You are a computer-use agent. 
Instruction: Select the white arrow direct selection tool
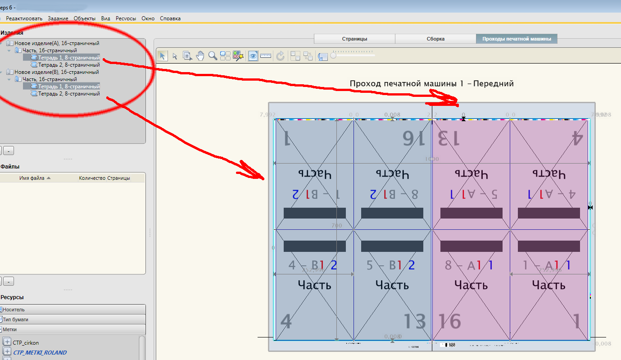(175, 56)
